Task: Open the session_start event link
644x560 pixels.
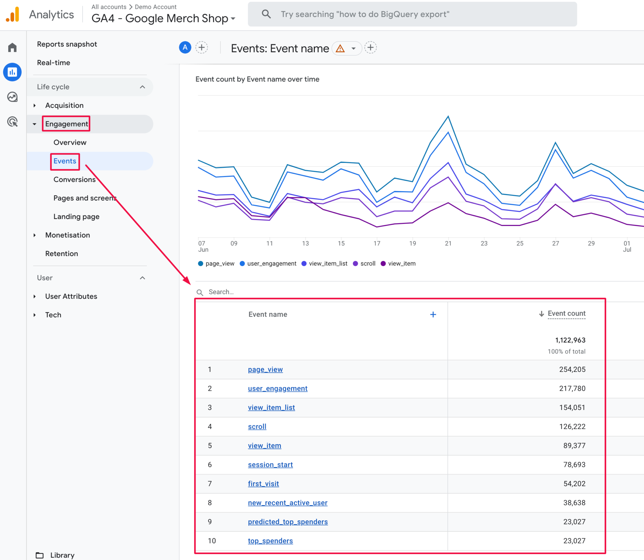Action: pos(270,465)
